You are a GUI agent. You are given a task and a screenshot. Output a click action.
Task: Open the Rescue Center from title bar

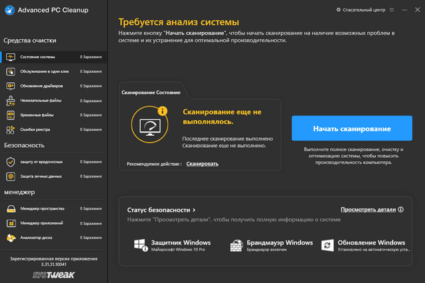(360, 10)
